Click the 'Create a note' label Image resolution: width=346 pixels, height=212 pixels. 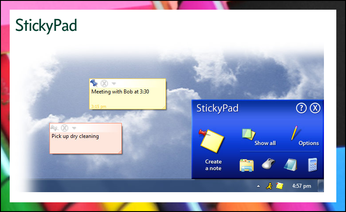214,165
